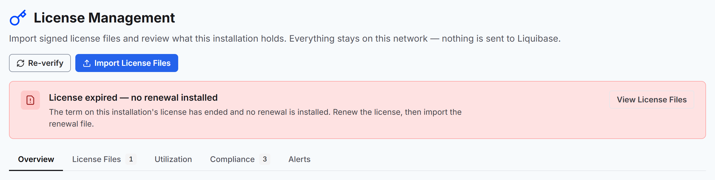Image resolution: width=715 pixels, height=180 pixels.
Task: Click the upload arrow icon in Import License Files
Action: 87,63
